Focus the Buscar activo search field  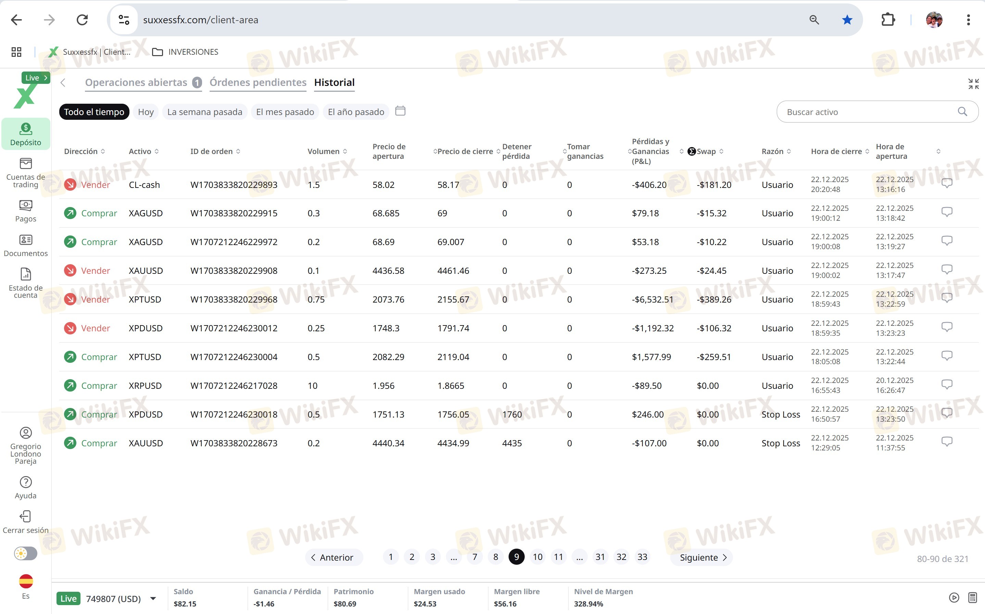870,112
